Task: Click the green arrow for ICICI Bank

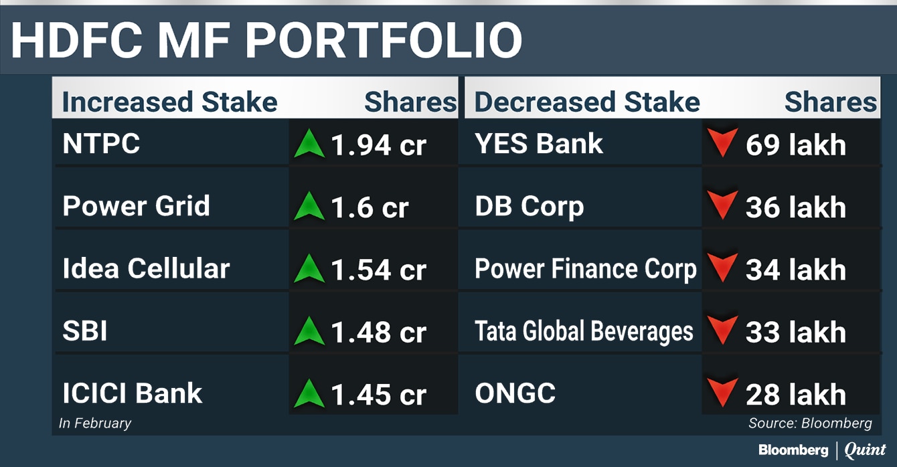Action: coord(309,394)
